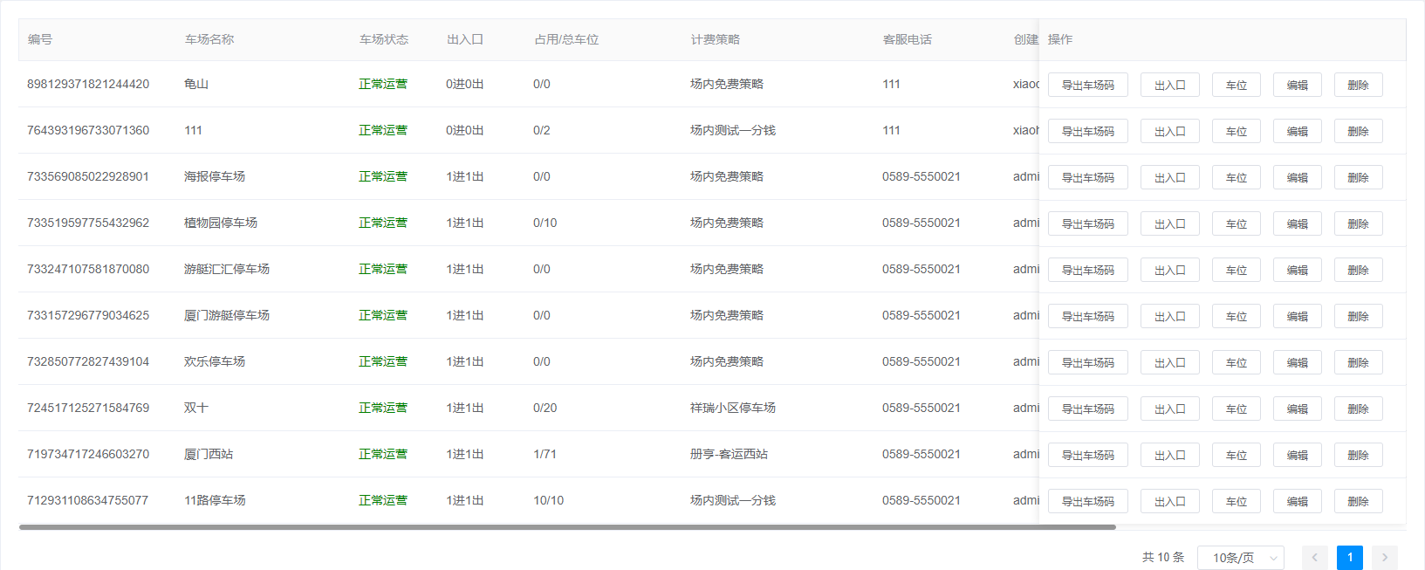Delete the 厦门游艇停车场 row

[x=1358, y=316]
